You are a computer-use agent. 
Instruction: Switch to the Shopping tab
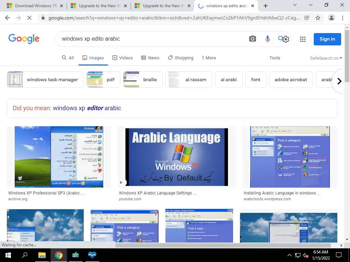(180, 58)
